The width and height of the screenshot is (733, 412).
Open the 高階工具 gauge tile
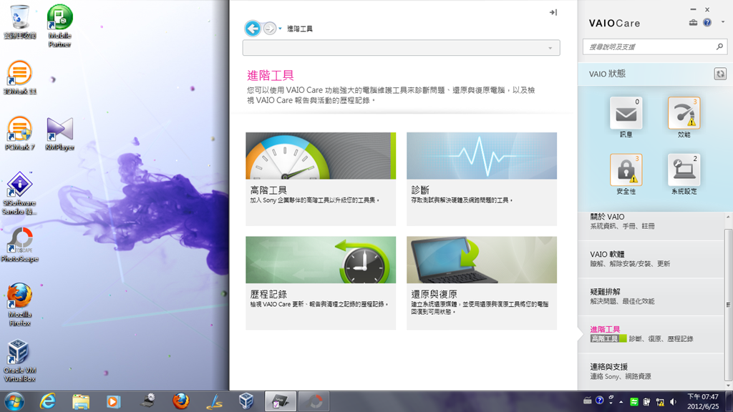coord(321,179)
